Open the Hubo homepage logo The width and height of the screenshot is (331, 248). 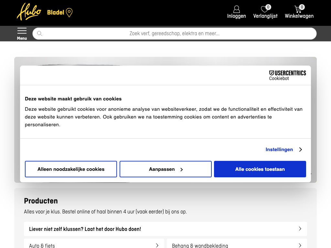pyautogui.click(x=29, y=12)
